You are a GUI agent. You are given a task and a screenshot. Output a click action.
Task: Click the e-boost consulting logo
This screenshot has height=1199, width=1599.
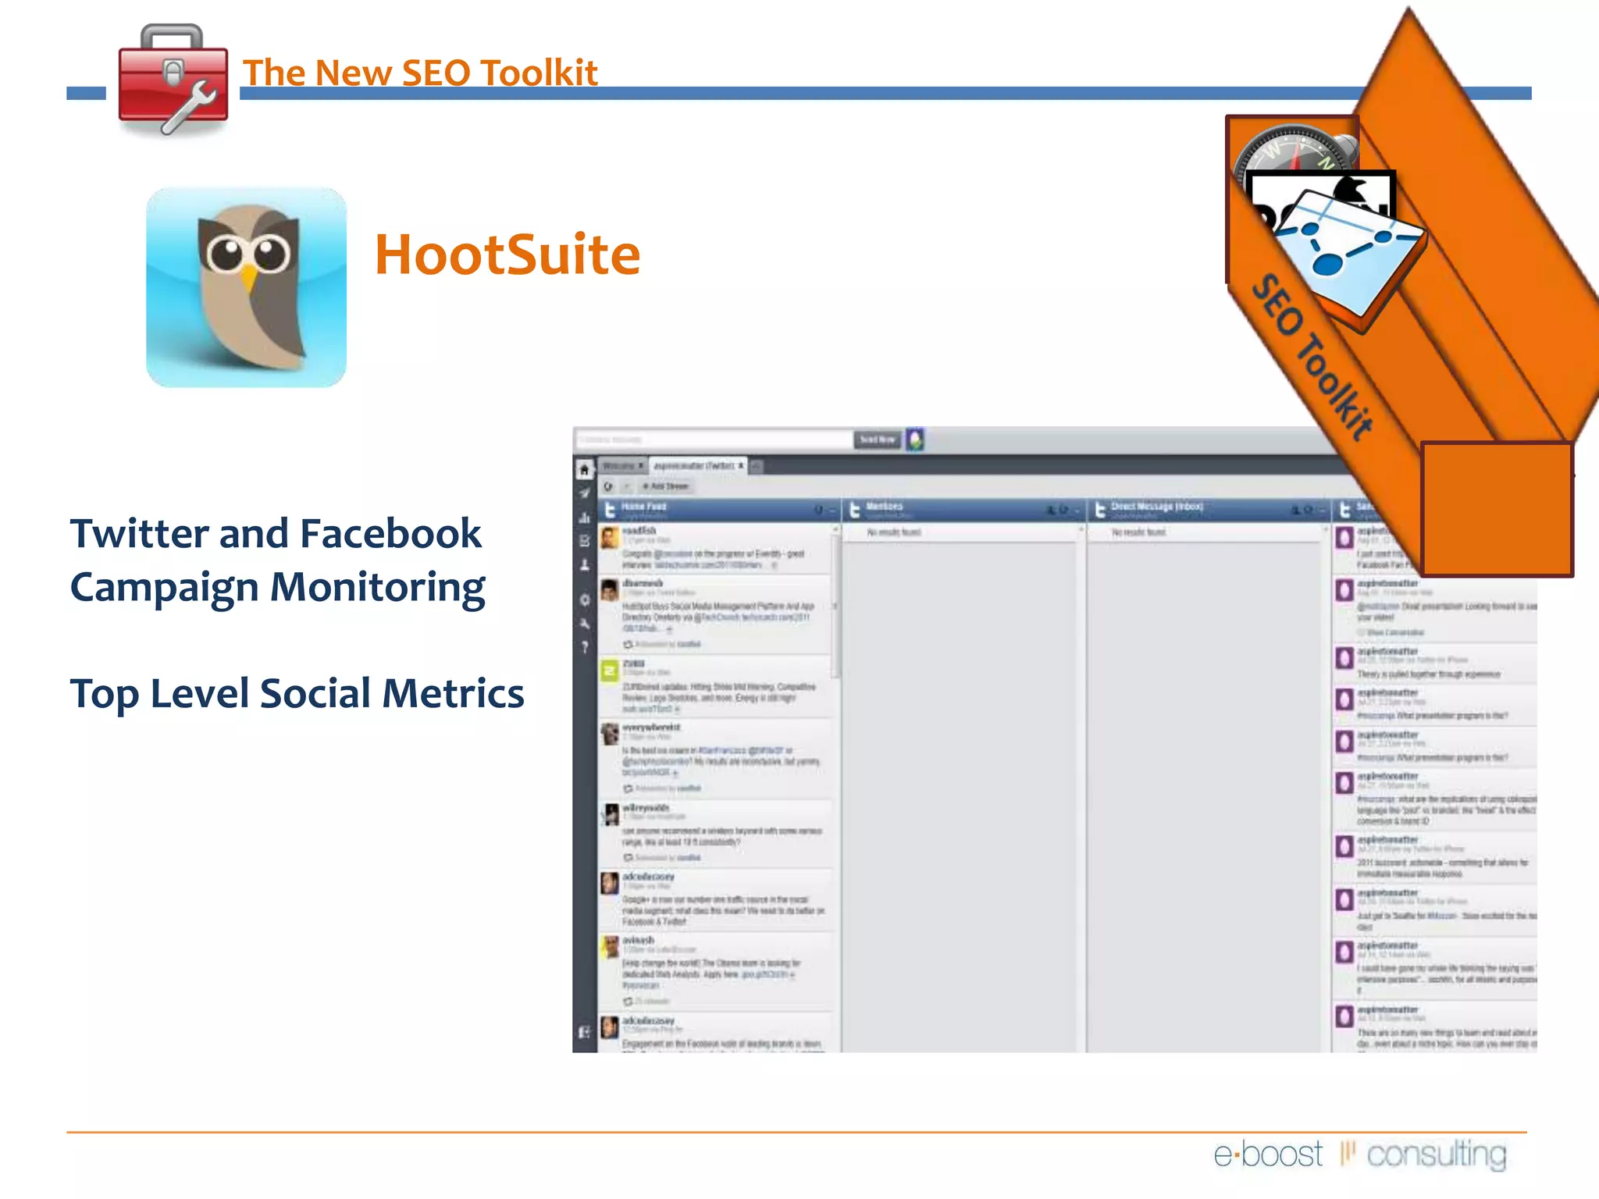click(x=1360, y=1154)
